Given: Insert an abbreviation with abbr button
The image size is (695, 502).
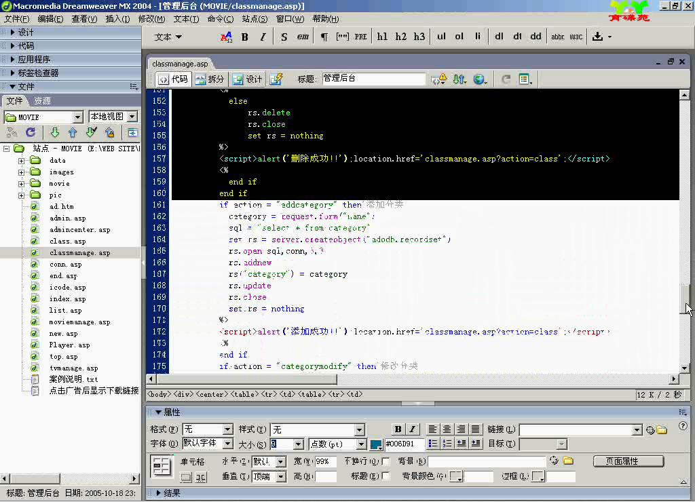Looking at the screenshot, I should coord(558,37).
